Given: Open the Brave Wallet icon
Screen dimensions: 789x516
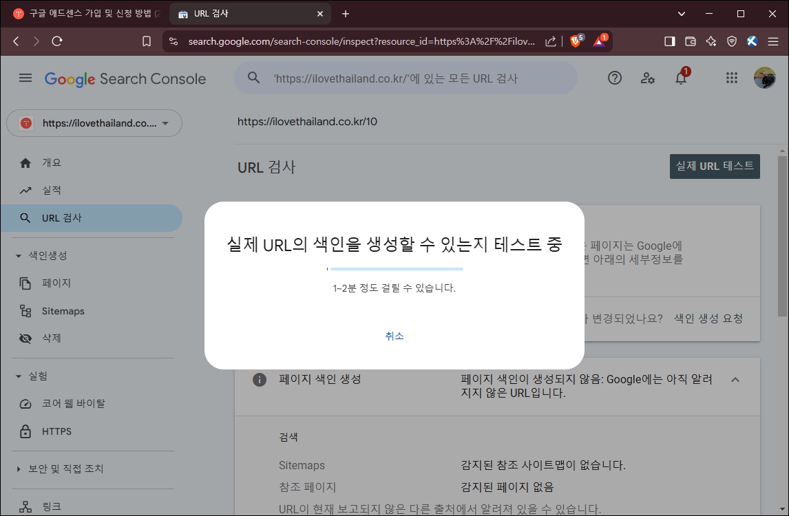Looking at the screenshot, I should (691, 41).
